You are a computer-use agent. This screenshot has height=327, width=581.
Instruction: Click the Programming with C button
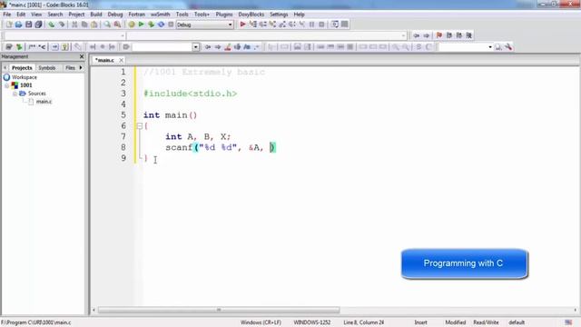coord(464,263)
